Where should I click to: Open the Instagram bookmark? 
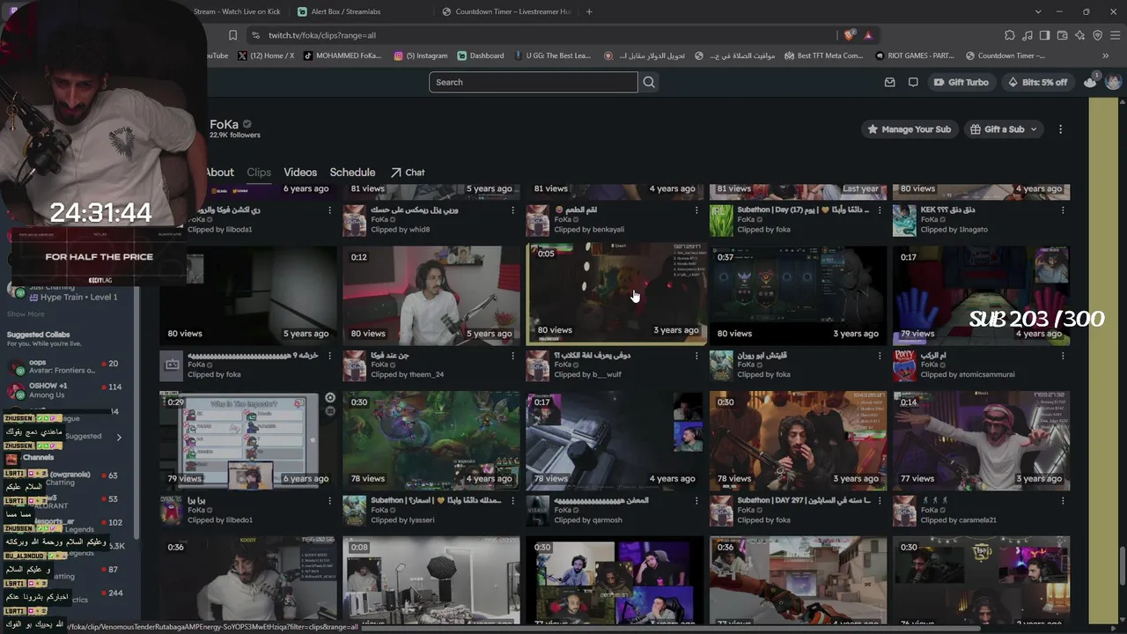tap(421, 55)
